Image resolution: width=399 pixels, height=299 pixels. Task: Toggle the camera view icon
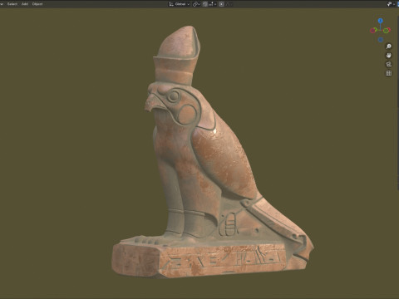pyautogui.click(x=389, y=64)
